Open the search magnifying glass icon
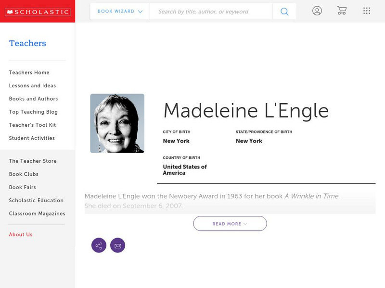The width and height of the screenshot is (385, 288). point(284,11)
